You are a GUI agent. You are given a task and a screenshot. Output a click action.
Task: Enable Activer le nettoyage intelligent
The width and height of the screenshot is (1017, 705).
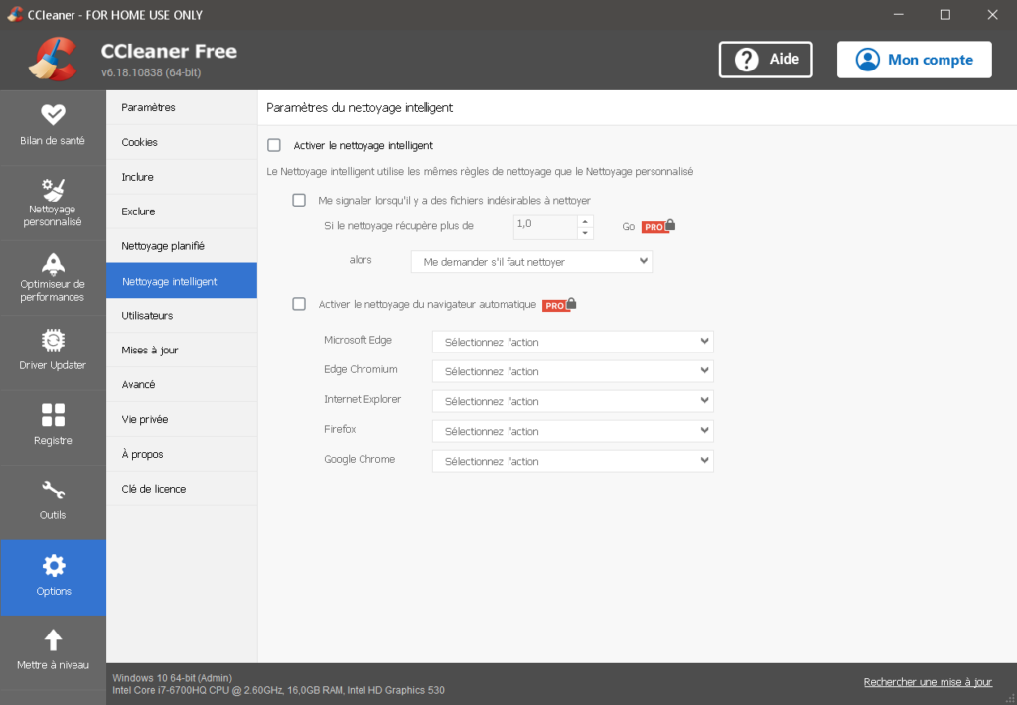click(x=274, y=145)
